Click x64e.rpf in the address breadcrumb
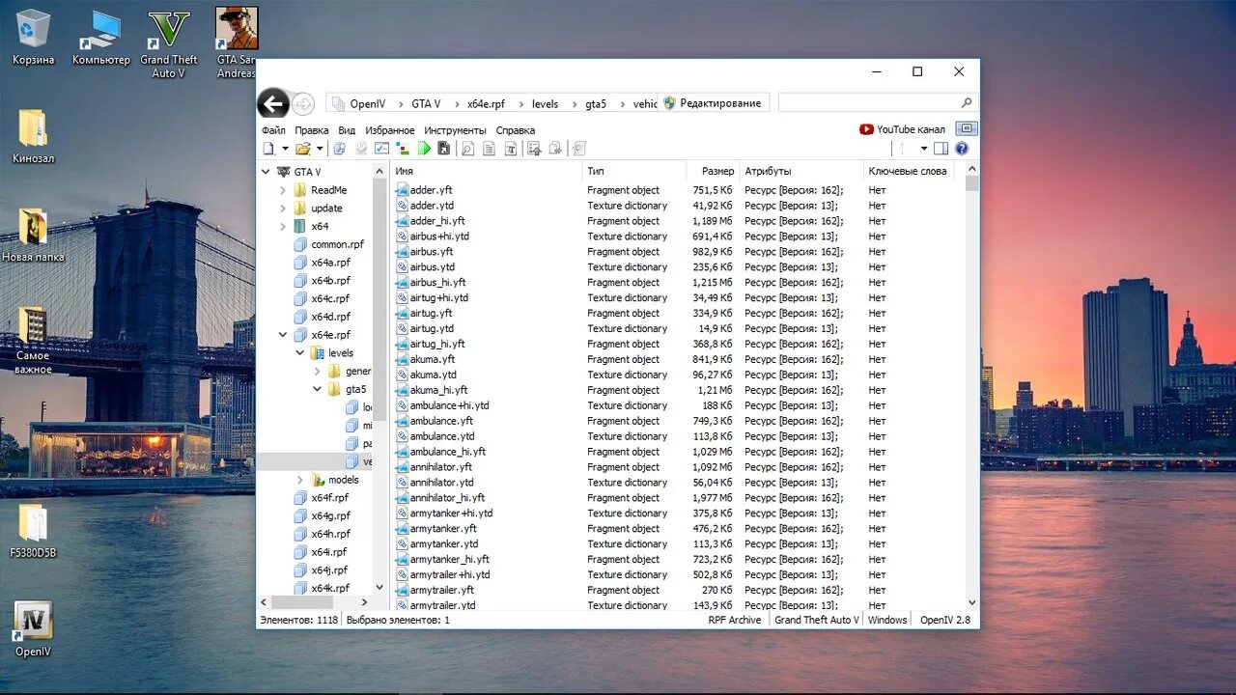 tap(486, 104)
